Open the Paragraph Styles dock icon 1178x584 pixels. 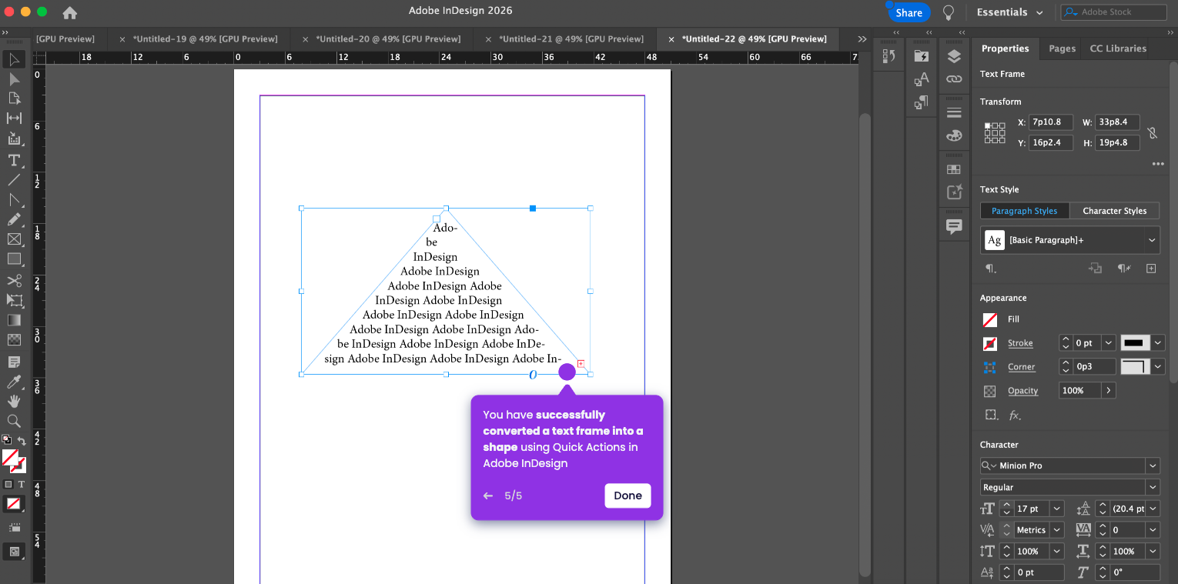pyautogui.click(x=921, y=102)
